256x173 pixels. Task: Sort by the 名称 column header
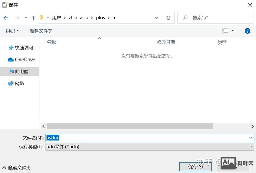coord(51,42)
